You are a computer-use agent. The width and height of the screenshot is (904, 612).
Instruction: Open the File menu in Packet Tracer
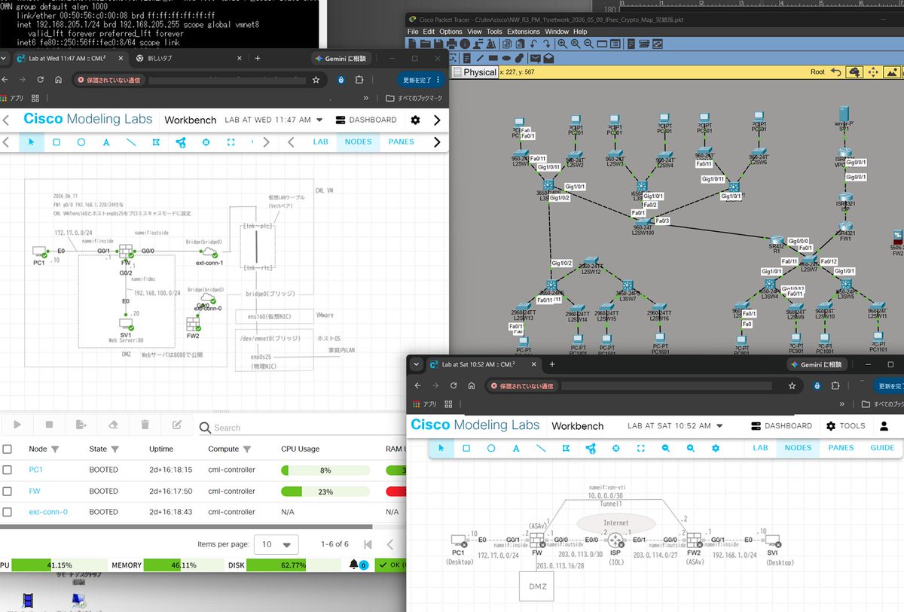413,32
